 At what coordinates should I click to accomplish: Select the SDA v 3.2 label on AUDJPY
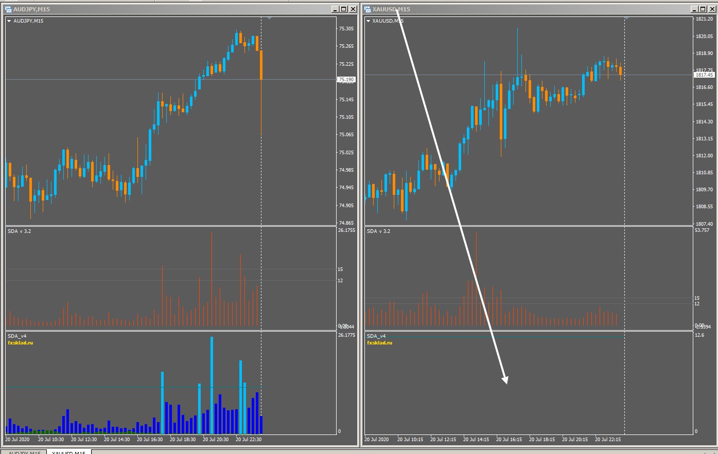tap(19, 231)
